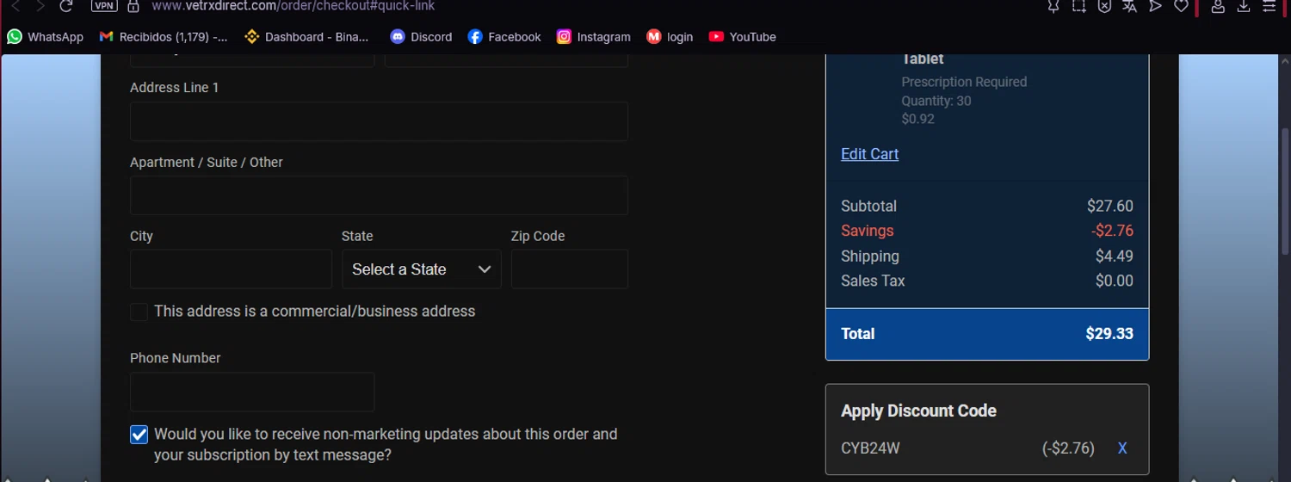This screenshot has height=482, width=1291.
Task: Click the Address Line 1 field
Action: pyautogui.click(x=379, y=121)
